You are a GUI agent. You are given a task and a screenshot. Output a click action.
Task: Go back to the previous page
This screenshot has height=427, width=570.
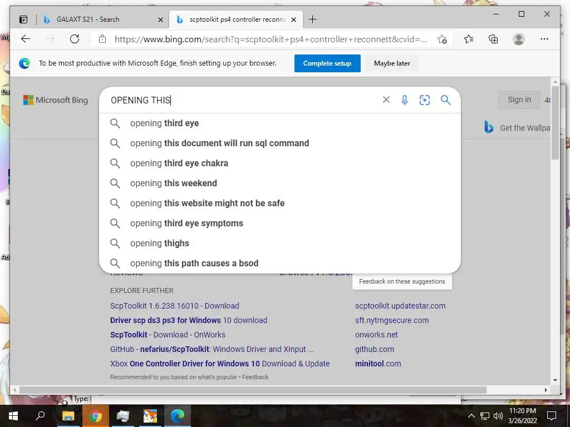26,39
